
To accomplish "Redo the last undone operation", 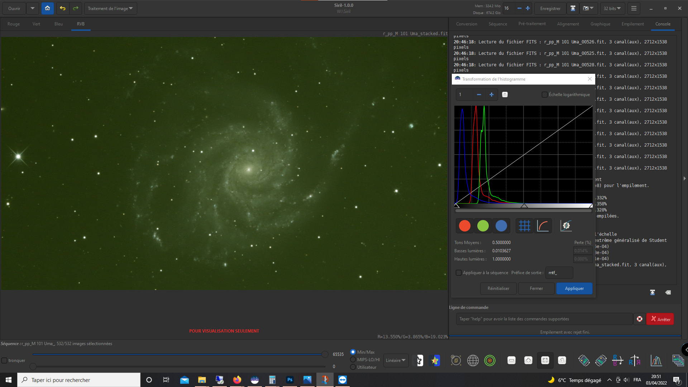I will click(x=76, y=8).
